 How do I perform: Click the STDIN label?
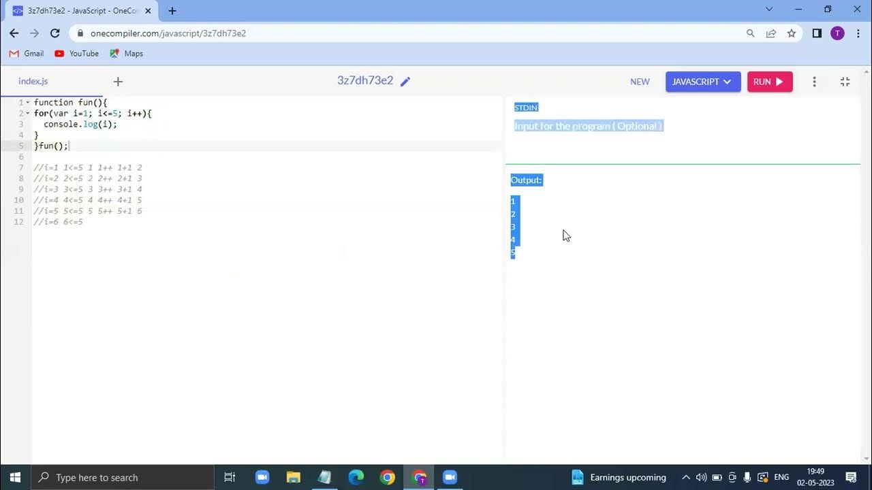point(526,108)
